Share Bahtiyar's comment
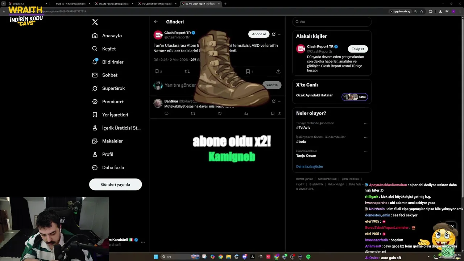Viewport: 464px width, 261px height. pyautogui.click(x=279, y=113)
